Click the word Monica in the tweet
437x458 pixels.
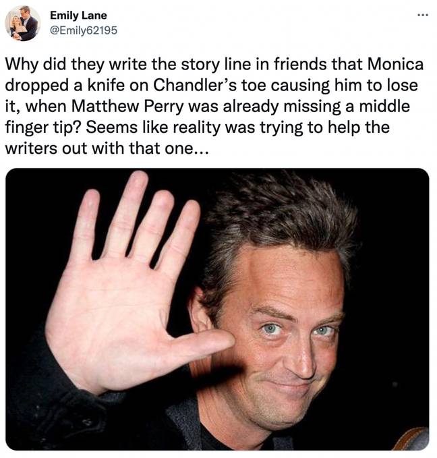[395, 64]
